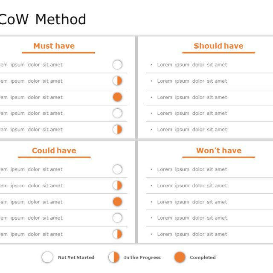Click the empty circle in Could have's first row
The height and width of the screenshot is (273, 273).
pyautogui.click(x=117, y=169)
